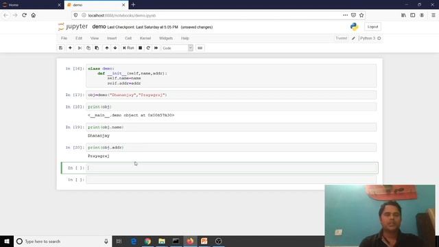Open the Help menu

coord(185,38)
